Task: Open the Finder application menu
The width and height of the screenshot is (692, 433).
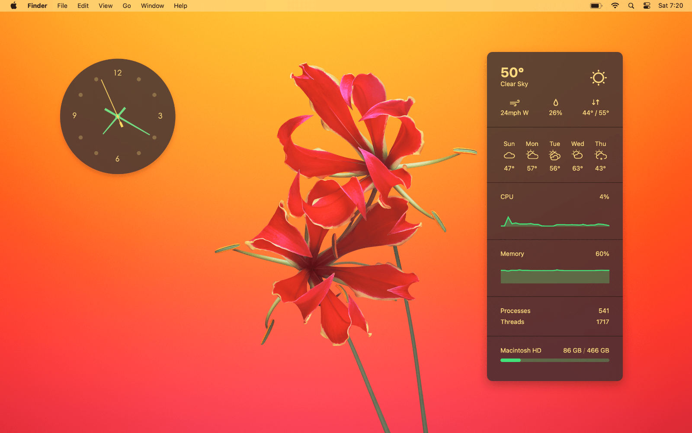Action: pos(37,6)
